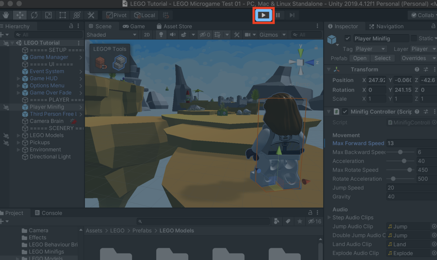The image size is (437, 260).
Task: Click the LEGO connectivity tool
Action: [119, 63]
